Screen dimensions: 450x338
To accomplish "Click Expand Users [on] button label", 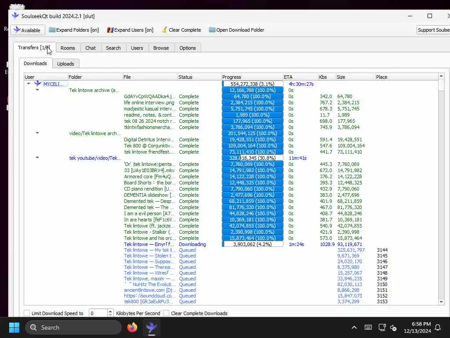I will [134, 30].
